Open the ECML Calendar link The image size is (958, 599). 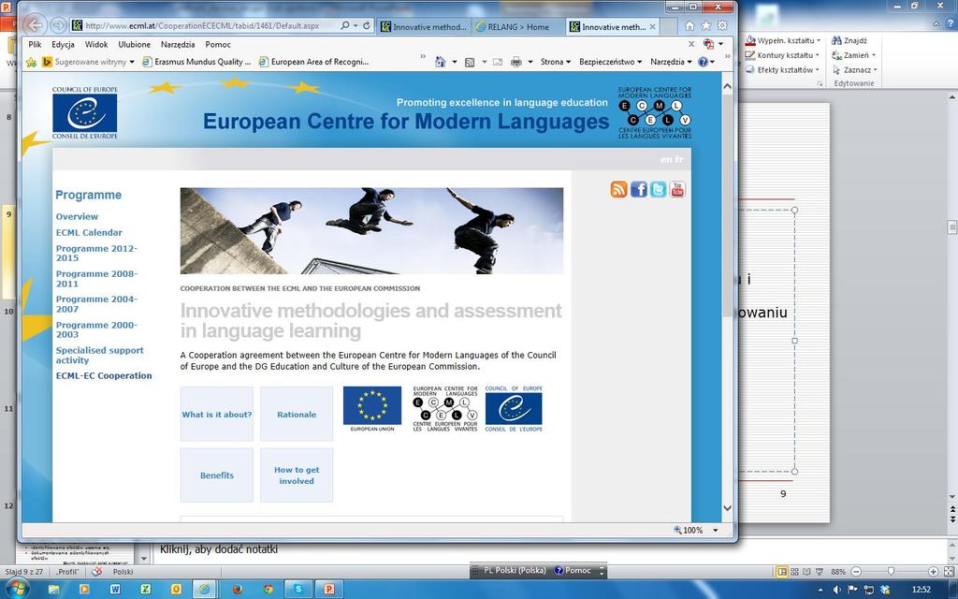[x=89, y=232]
